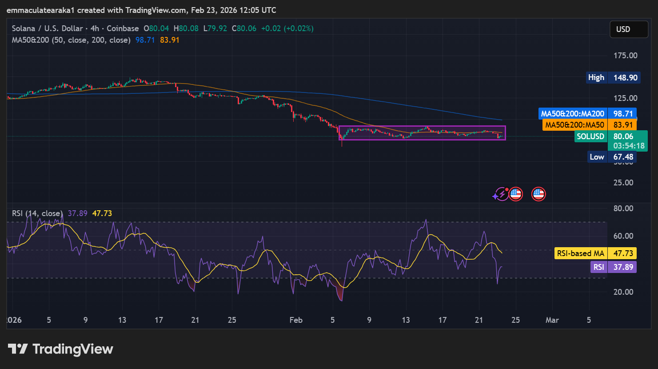Click the green SOLUSD 80.06 price label
This screenshot has height=369, width=658.
[x=610, y=136]
